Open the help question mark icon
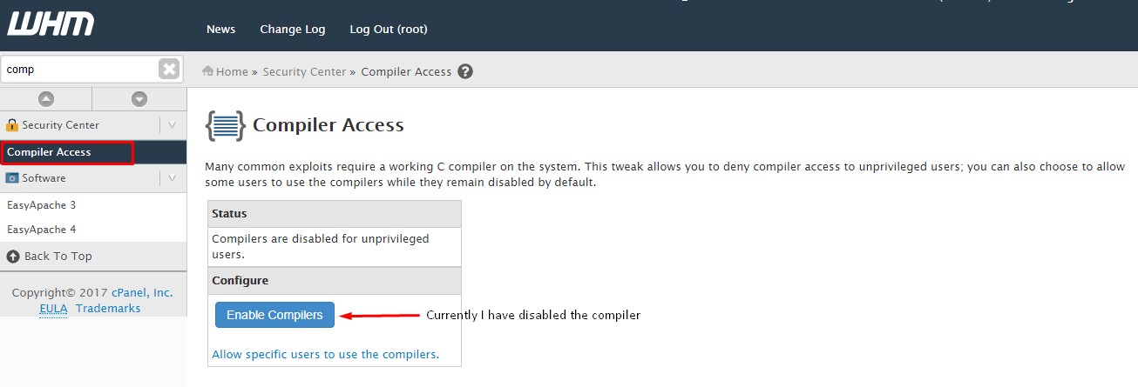The height and width of the screenshot is (387, 1138). coord(465,71)
